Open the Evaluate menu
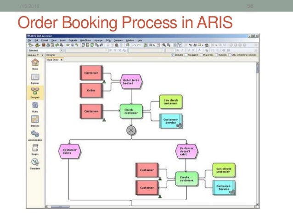293x220 pixels. (73, 40)
